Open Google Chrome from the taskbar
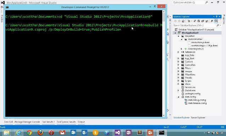Viewport: 226px width, 136px height. (29, 132)
